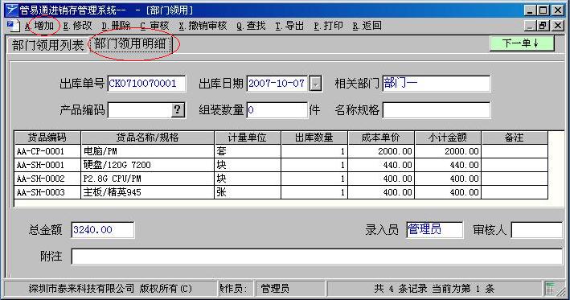
Task: Click the cell 主板/精英945
Action: 148,192
